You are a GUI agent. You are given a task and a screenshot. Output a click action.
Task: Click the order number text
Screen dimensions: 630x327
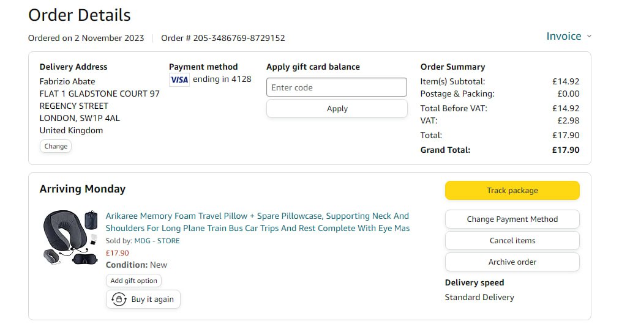[223, 38]
